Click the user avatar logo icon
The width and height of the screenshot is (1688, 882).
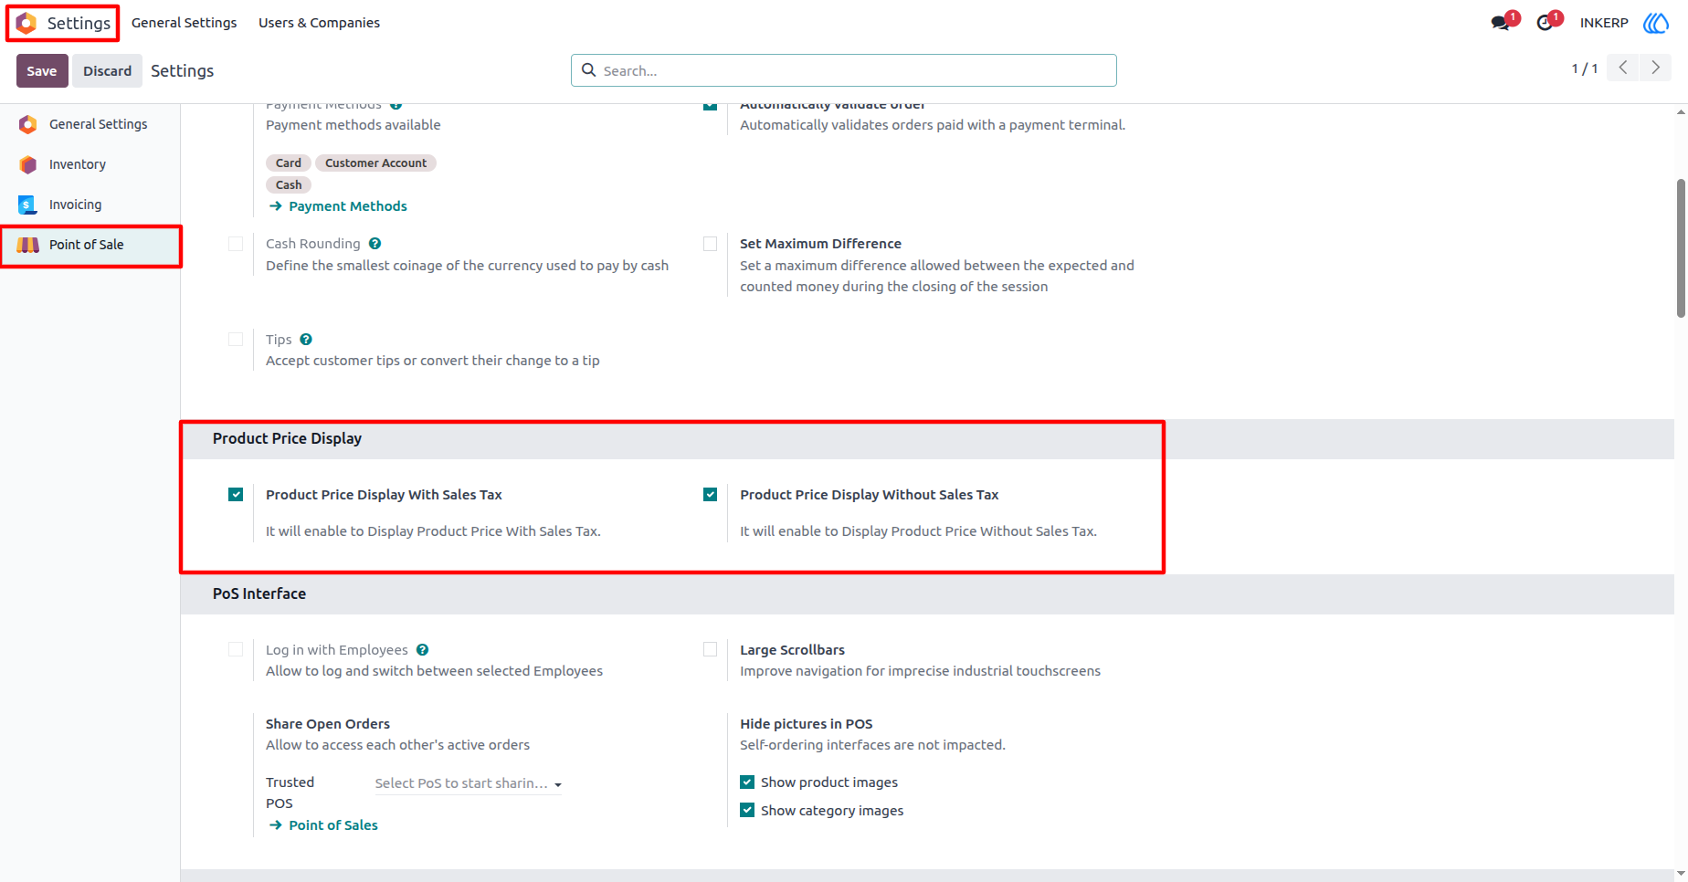click(1656, 23)
